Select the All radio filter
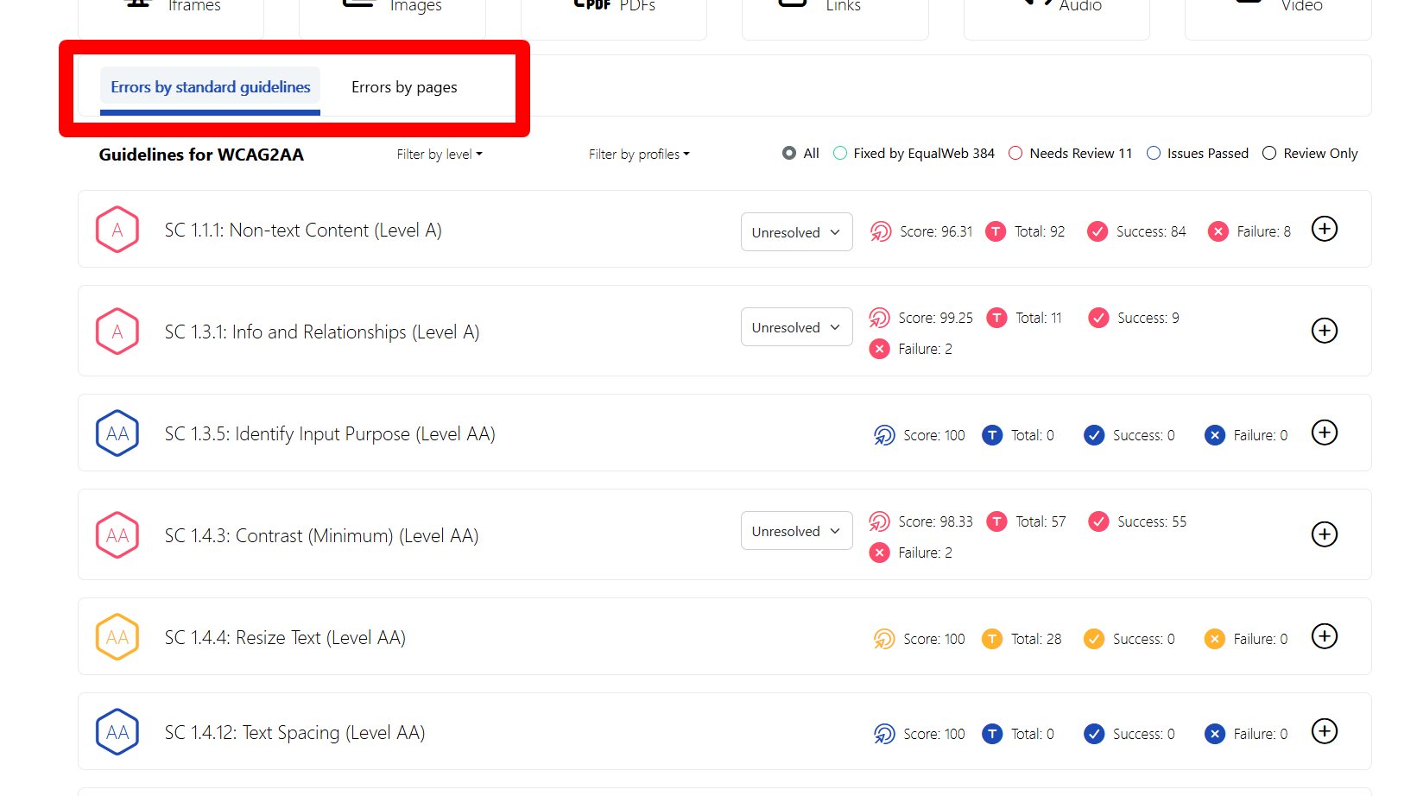Viewport: 1417px width, 796px height. tap(789, 154)
